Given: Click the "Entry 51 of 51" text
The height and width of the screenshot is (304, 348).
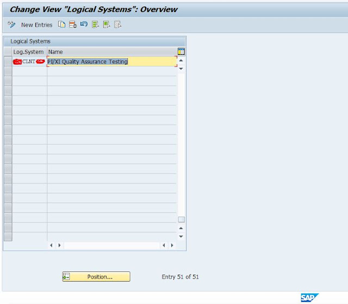Looking at the screenshot, I should tap(180, 277).
